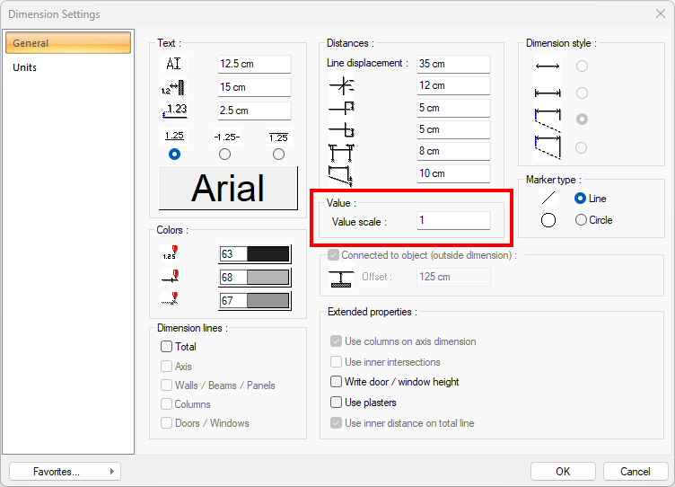The width and height of the screenshot is (675, 487).
Task: Enable the Total dimension lines checkbox
Action: 166,347
